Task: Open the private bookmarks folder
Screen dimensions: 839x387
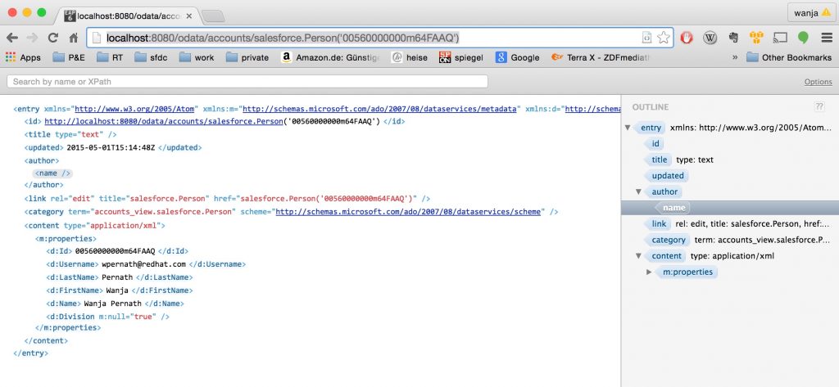Action: pos(247,57)
